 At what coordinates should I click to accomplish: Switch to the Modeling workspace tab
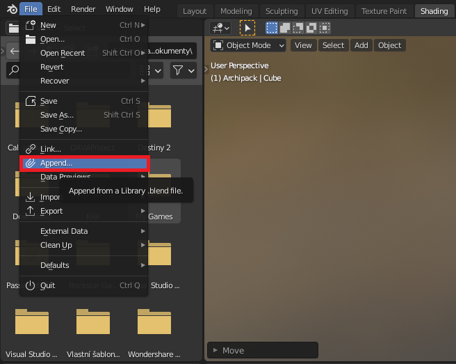(x=236, y=11)
